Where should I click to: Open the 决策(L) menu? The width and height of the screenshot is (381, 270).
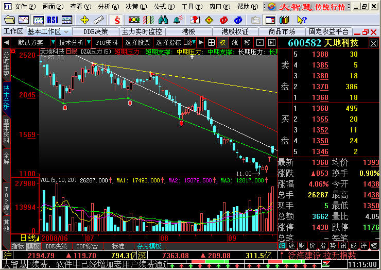[136, 7]
